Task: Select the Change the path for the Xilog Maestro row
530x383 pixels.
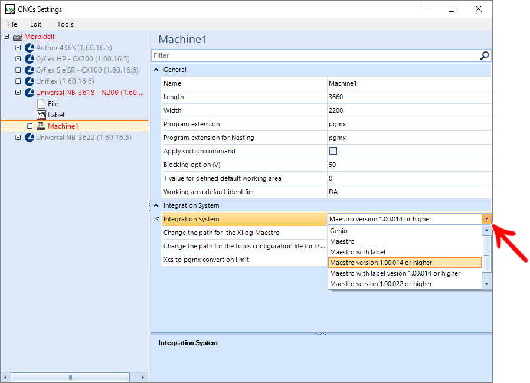Action: [245, 233]
